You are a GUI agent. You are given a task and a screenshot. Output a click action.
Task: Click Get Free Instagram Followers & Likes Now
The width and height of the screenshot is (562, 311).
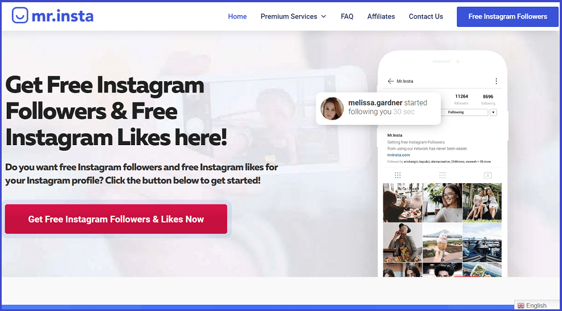tap(116, 219)
